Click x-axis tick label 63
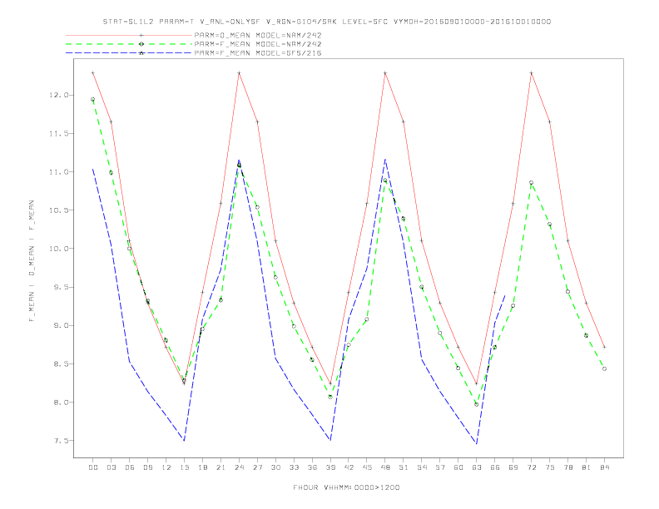The width and height of the screenshot is (659, 509). pos(477,467)
